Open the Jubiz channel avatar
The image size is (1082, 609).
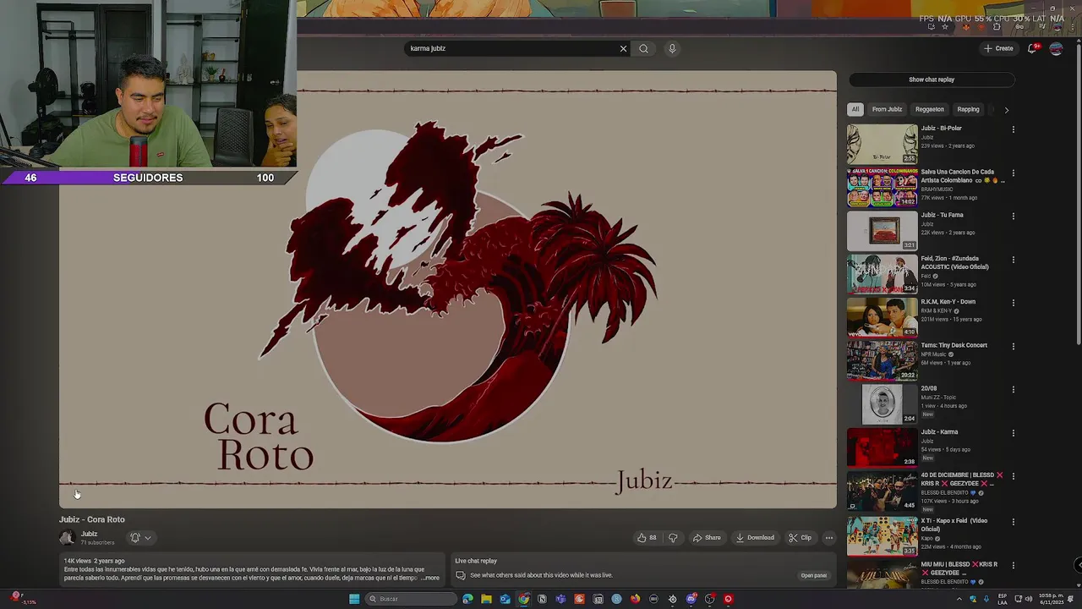[67, 538]
